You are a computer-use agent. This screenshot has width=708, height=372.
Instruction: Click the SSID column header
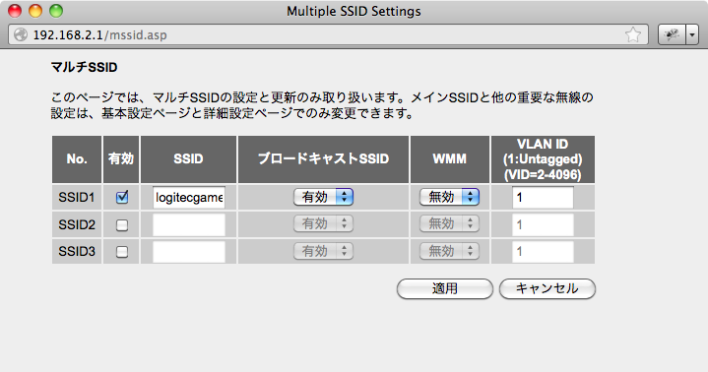[188, 159]
